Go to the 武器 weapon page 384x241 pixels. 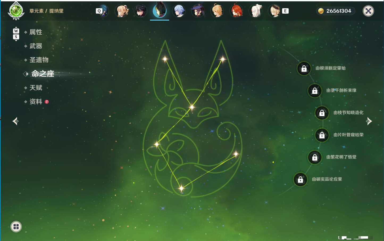36,46
